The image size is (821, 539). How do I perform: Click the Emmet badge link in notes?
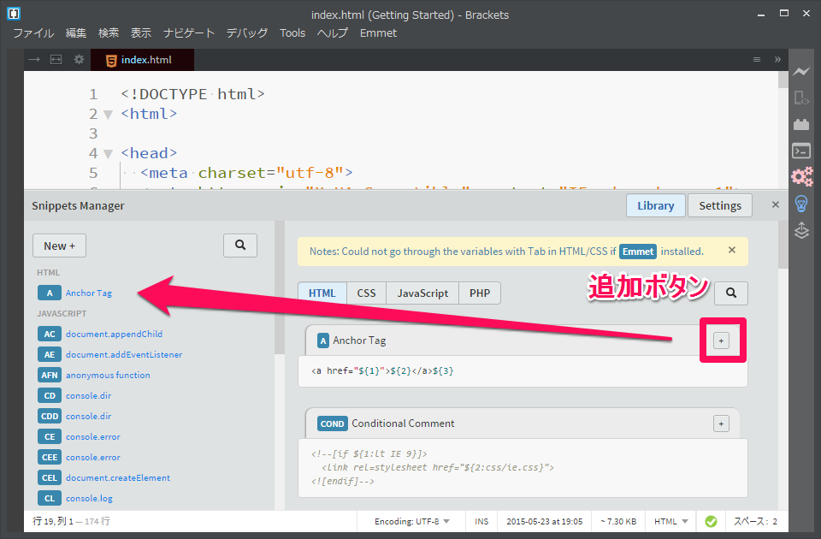click(638, 252)
